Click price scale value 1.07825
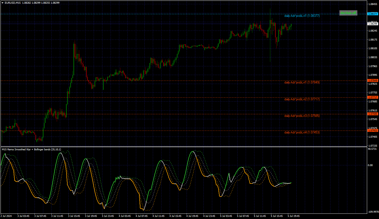This screenshot has height=219, width=379. click(x=373, y=84)
